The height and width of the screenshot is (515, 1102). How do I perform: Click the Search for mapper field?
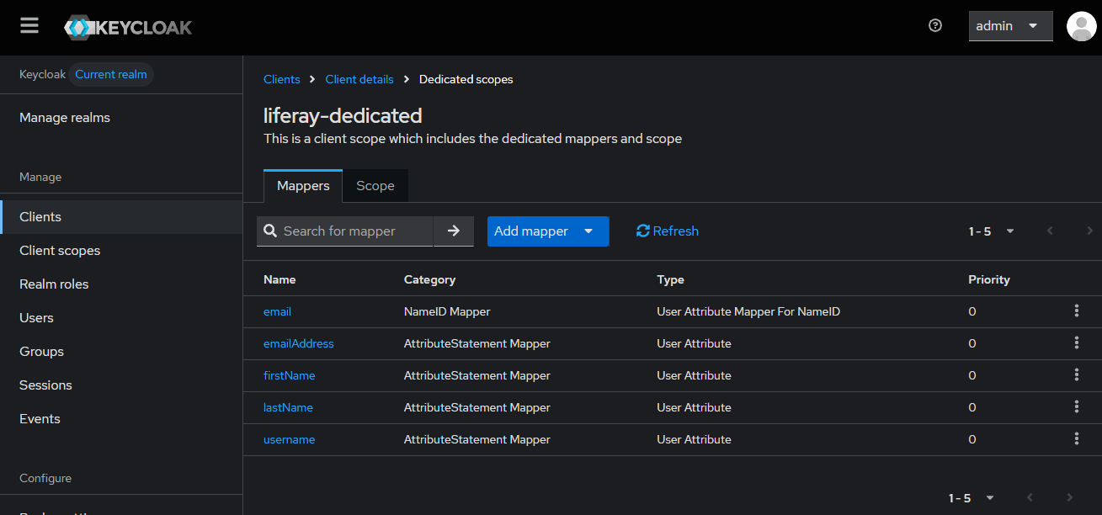354,231
